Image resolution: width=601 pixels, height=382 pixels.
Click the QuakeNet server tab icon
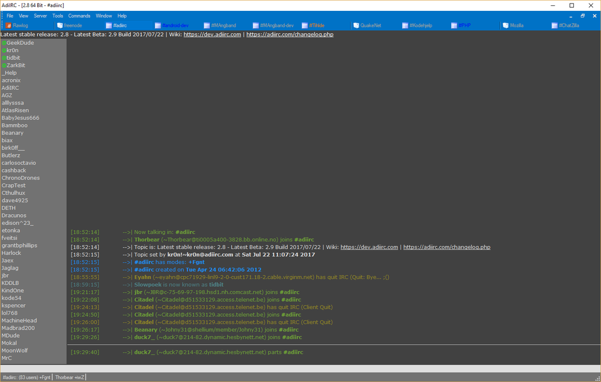[x=356, y=26]
